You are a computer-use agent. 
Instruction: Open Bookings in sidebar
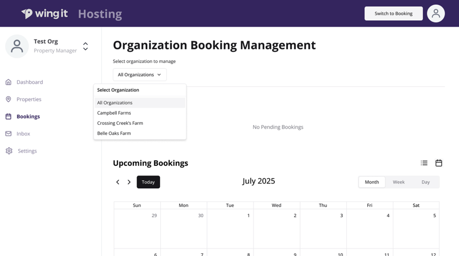point(28,116)
